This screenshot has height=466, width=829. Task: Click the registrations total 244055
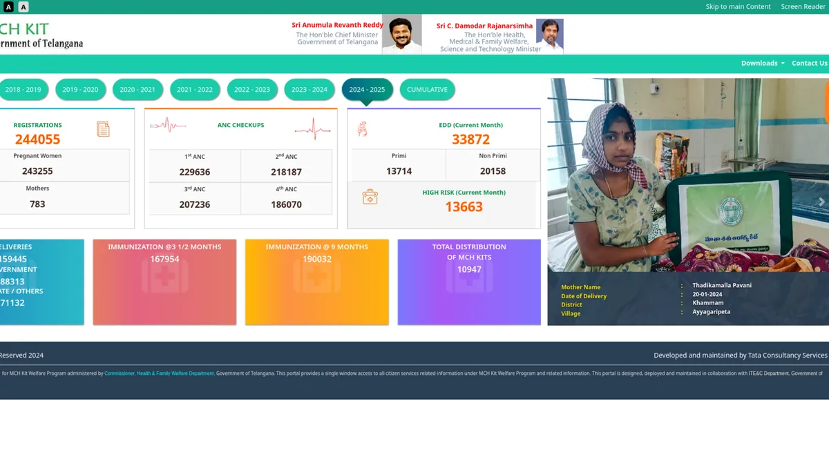tap(38, 139)
